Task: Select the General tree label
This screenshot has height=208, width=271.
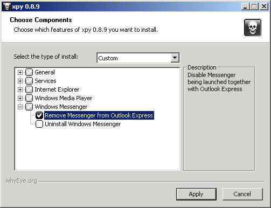Action: (x=45, y=72)
